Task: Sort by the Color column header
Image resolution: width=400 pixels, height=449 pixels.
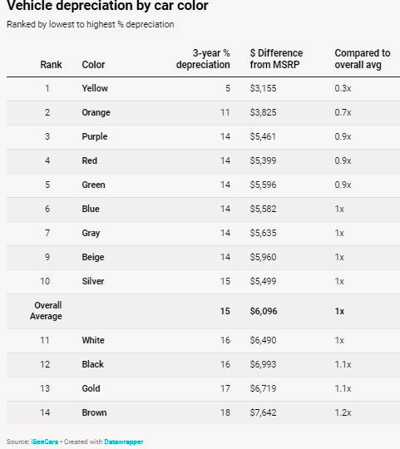Action: 93,64
